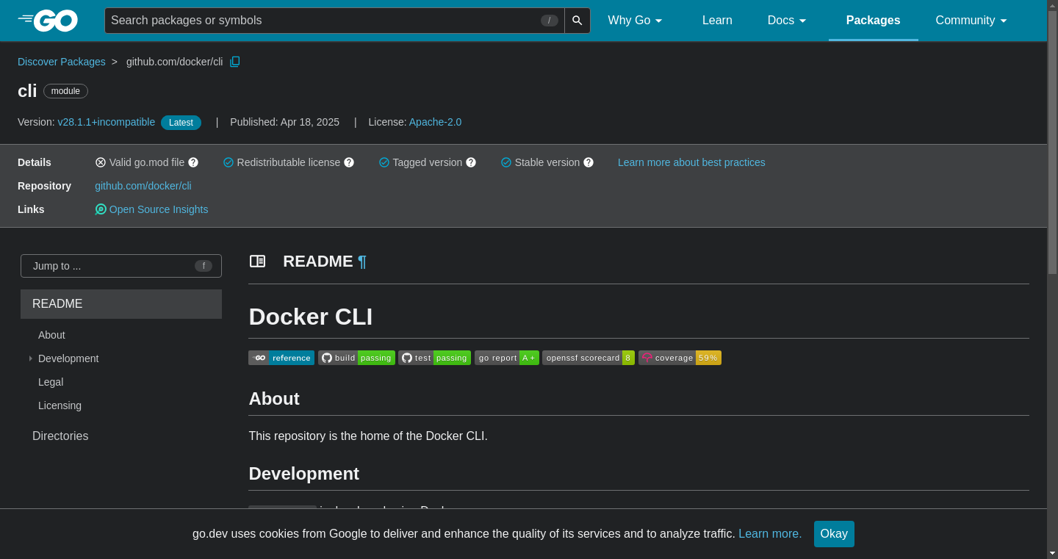Jump to About section in sidebar

point(51,335)
